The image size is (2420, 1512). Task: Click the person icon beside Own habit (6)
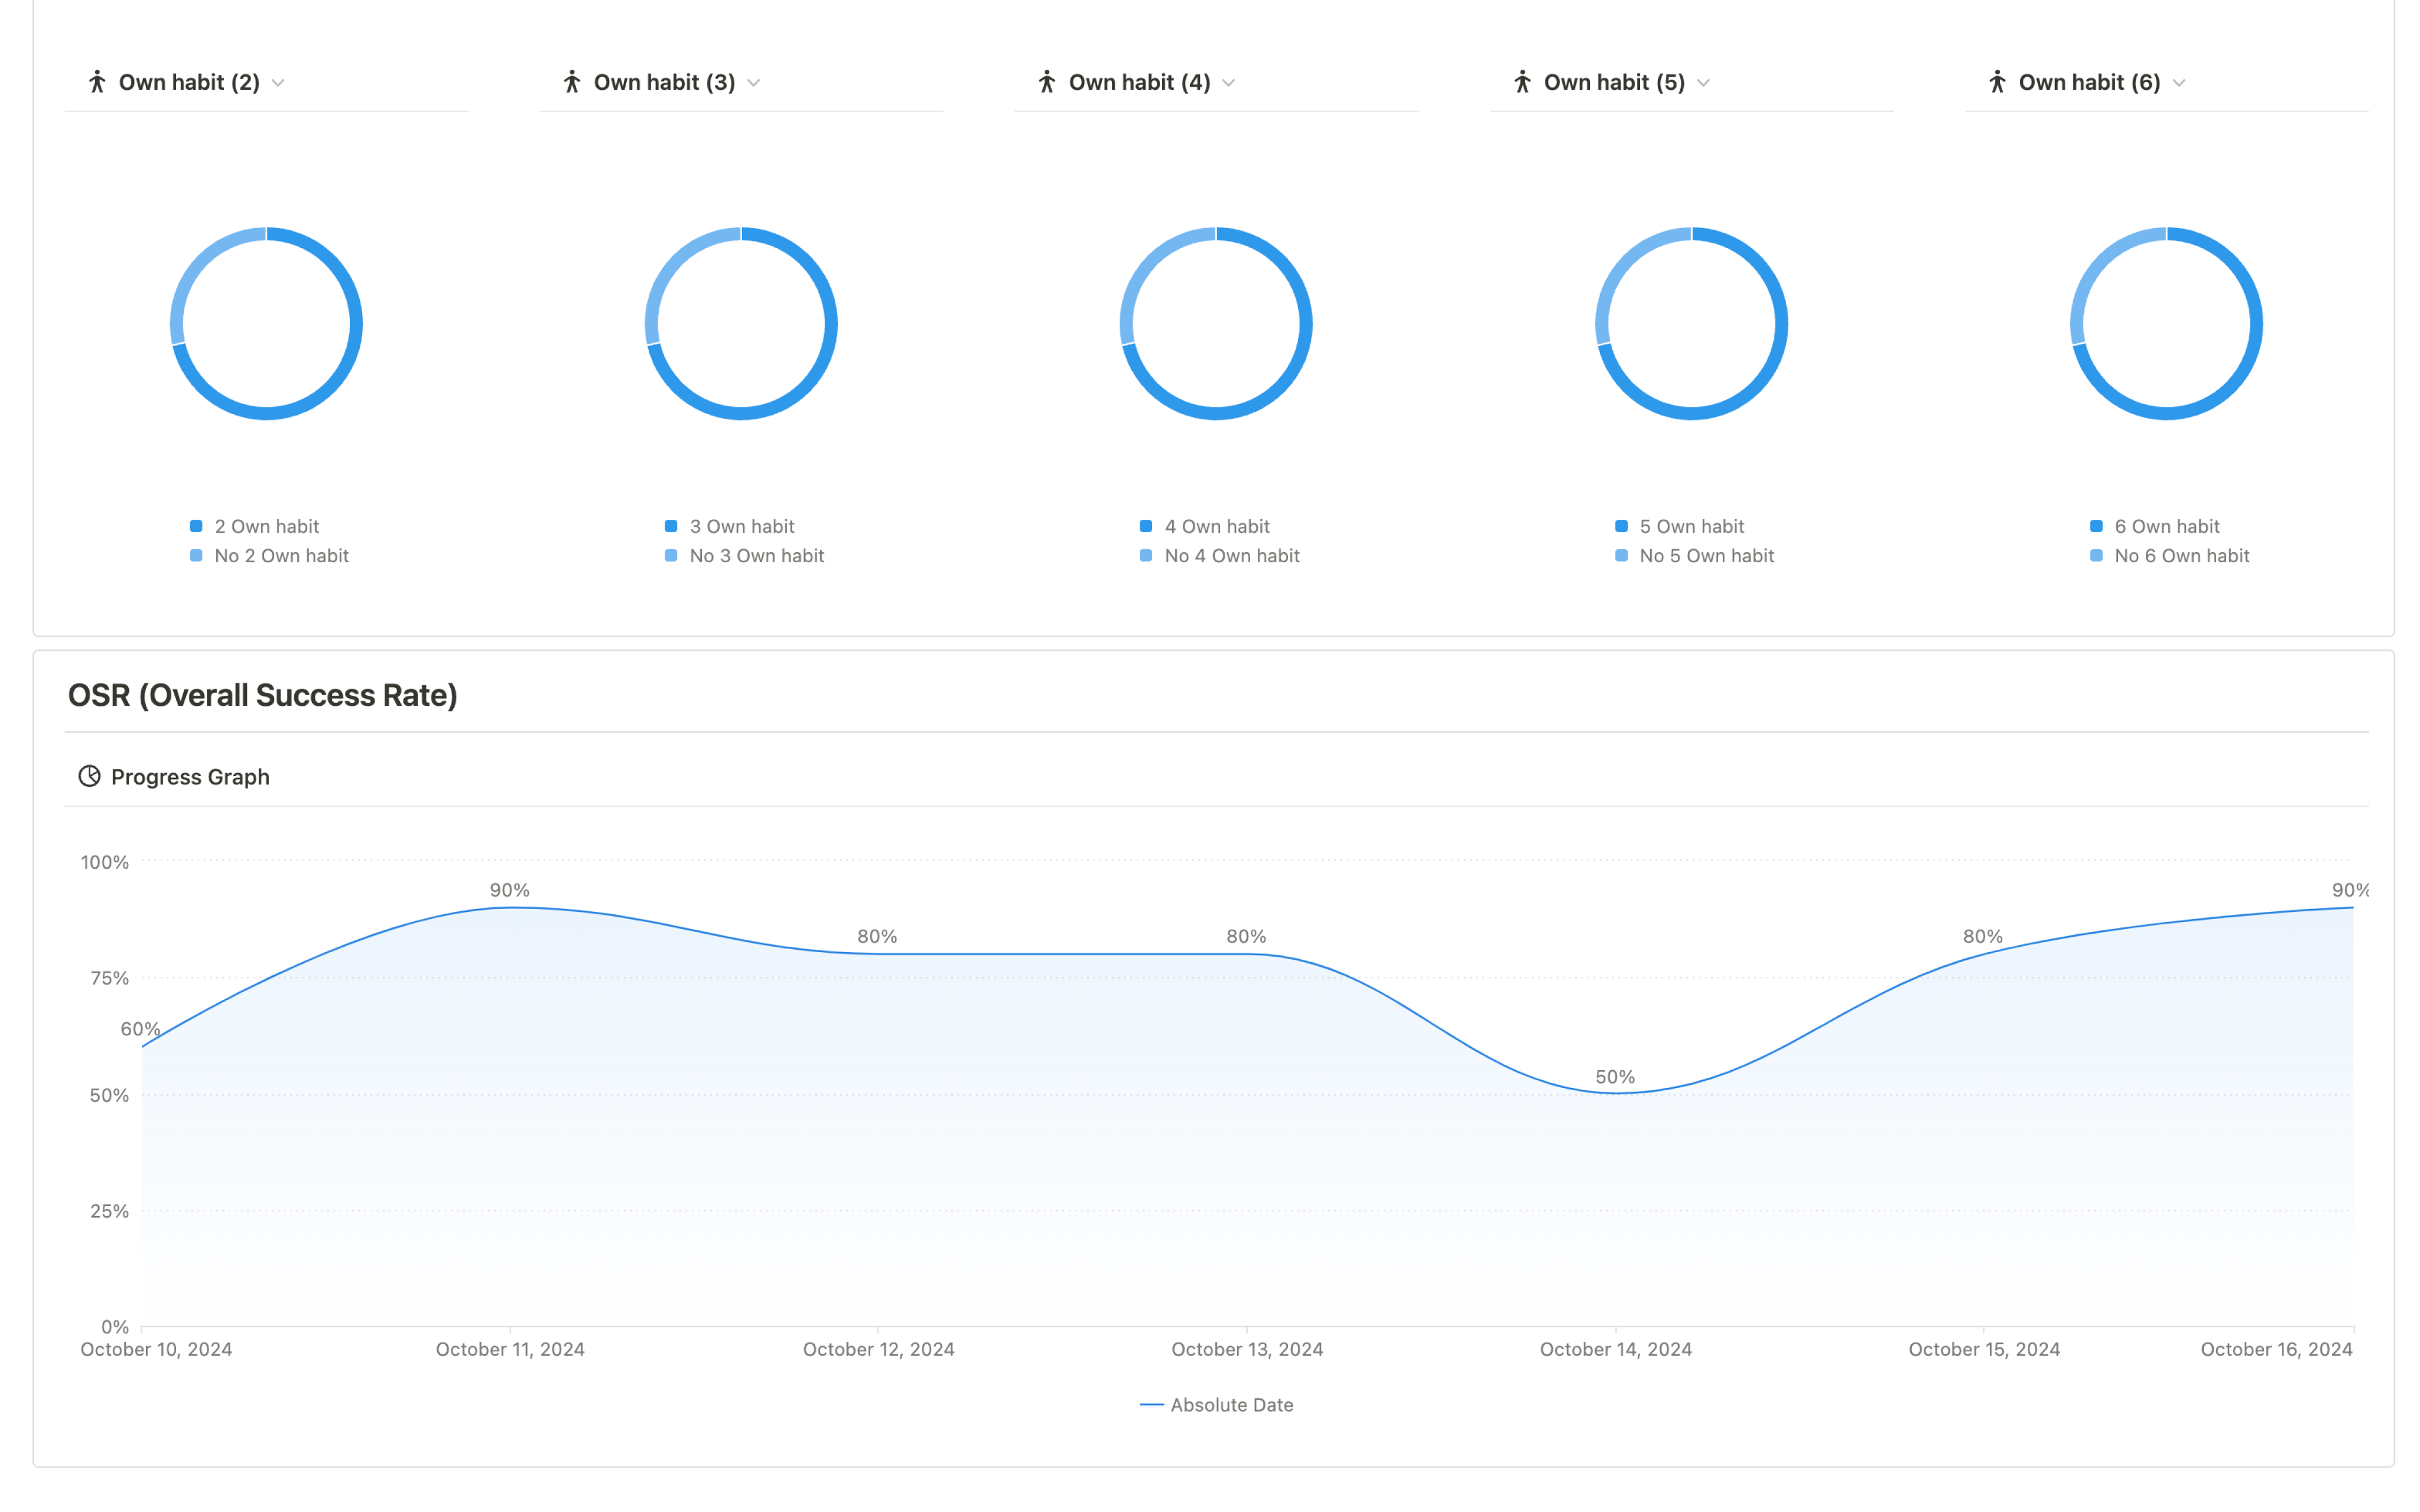1997,82
